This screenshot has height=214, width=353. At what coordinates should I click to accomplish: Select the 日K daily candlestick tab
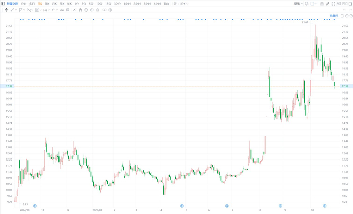(x=40, y=4)
